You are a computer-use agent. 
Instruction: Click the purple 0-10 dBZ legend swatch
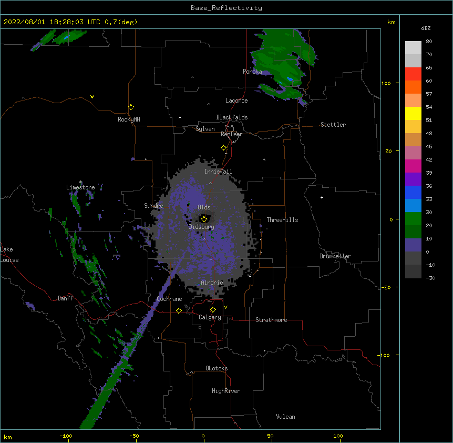(413, 245)
